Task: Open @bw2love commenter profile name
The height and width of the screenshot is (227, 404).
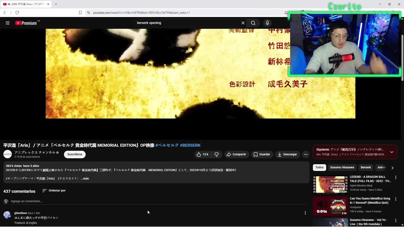Action: [x=21, y=213]
